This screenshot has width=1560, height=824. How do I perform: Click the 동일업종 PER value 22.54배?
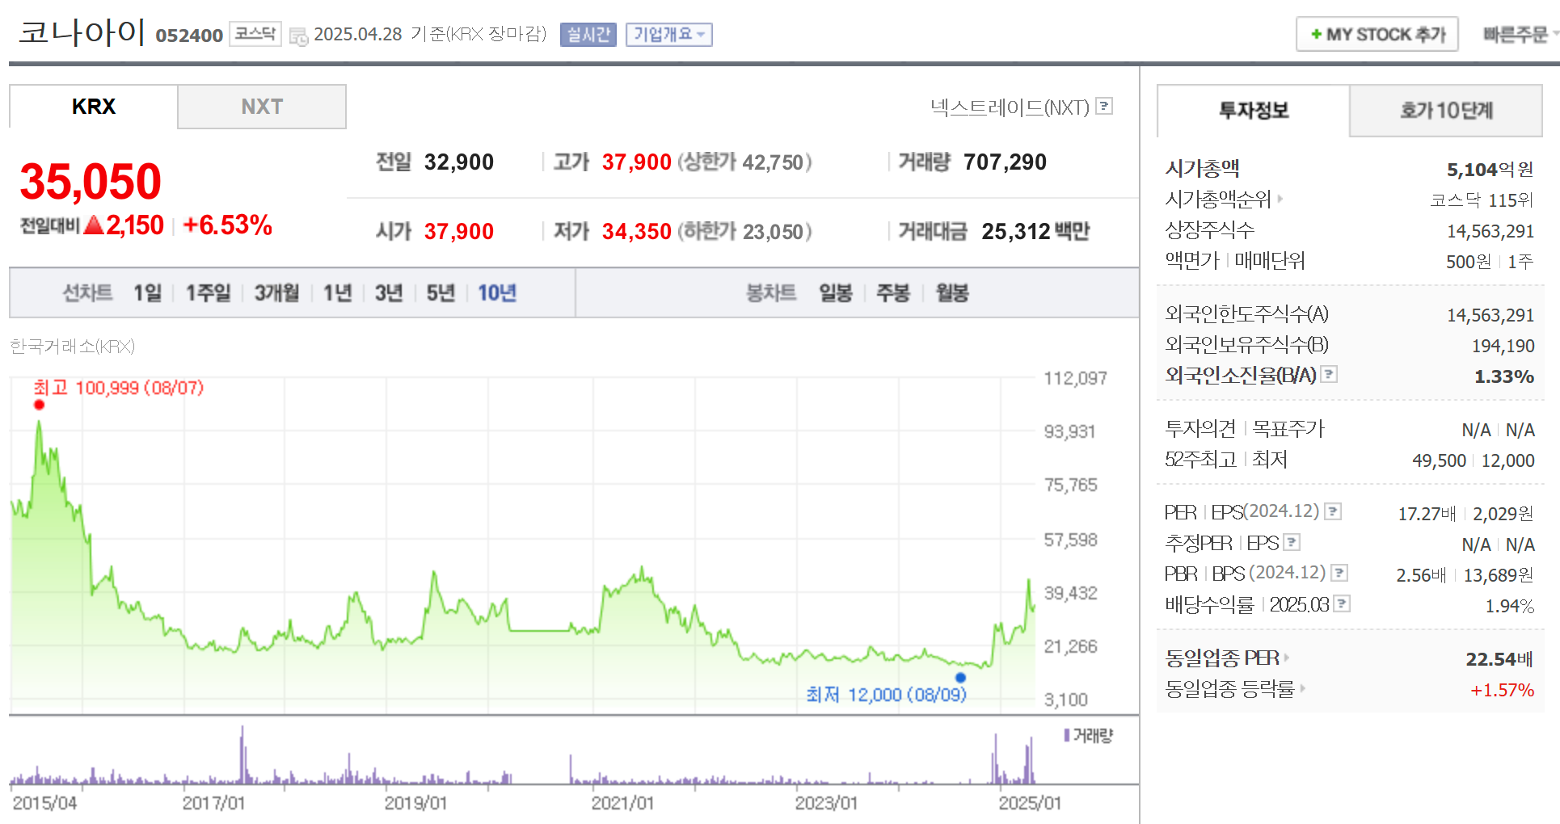pyautogui.click(x=1499, y=659)
